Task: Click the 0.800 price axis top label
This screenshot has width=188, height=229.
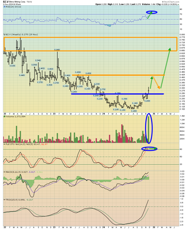Action: click(x=182, y=35)
